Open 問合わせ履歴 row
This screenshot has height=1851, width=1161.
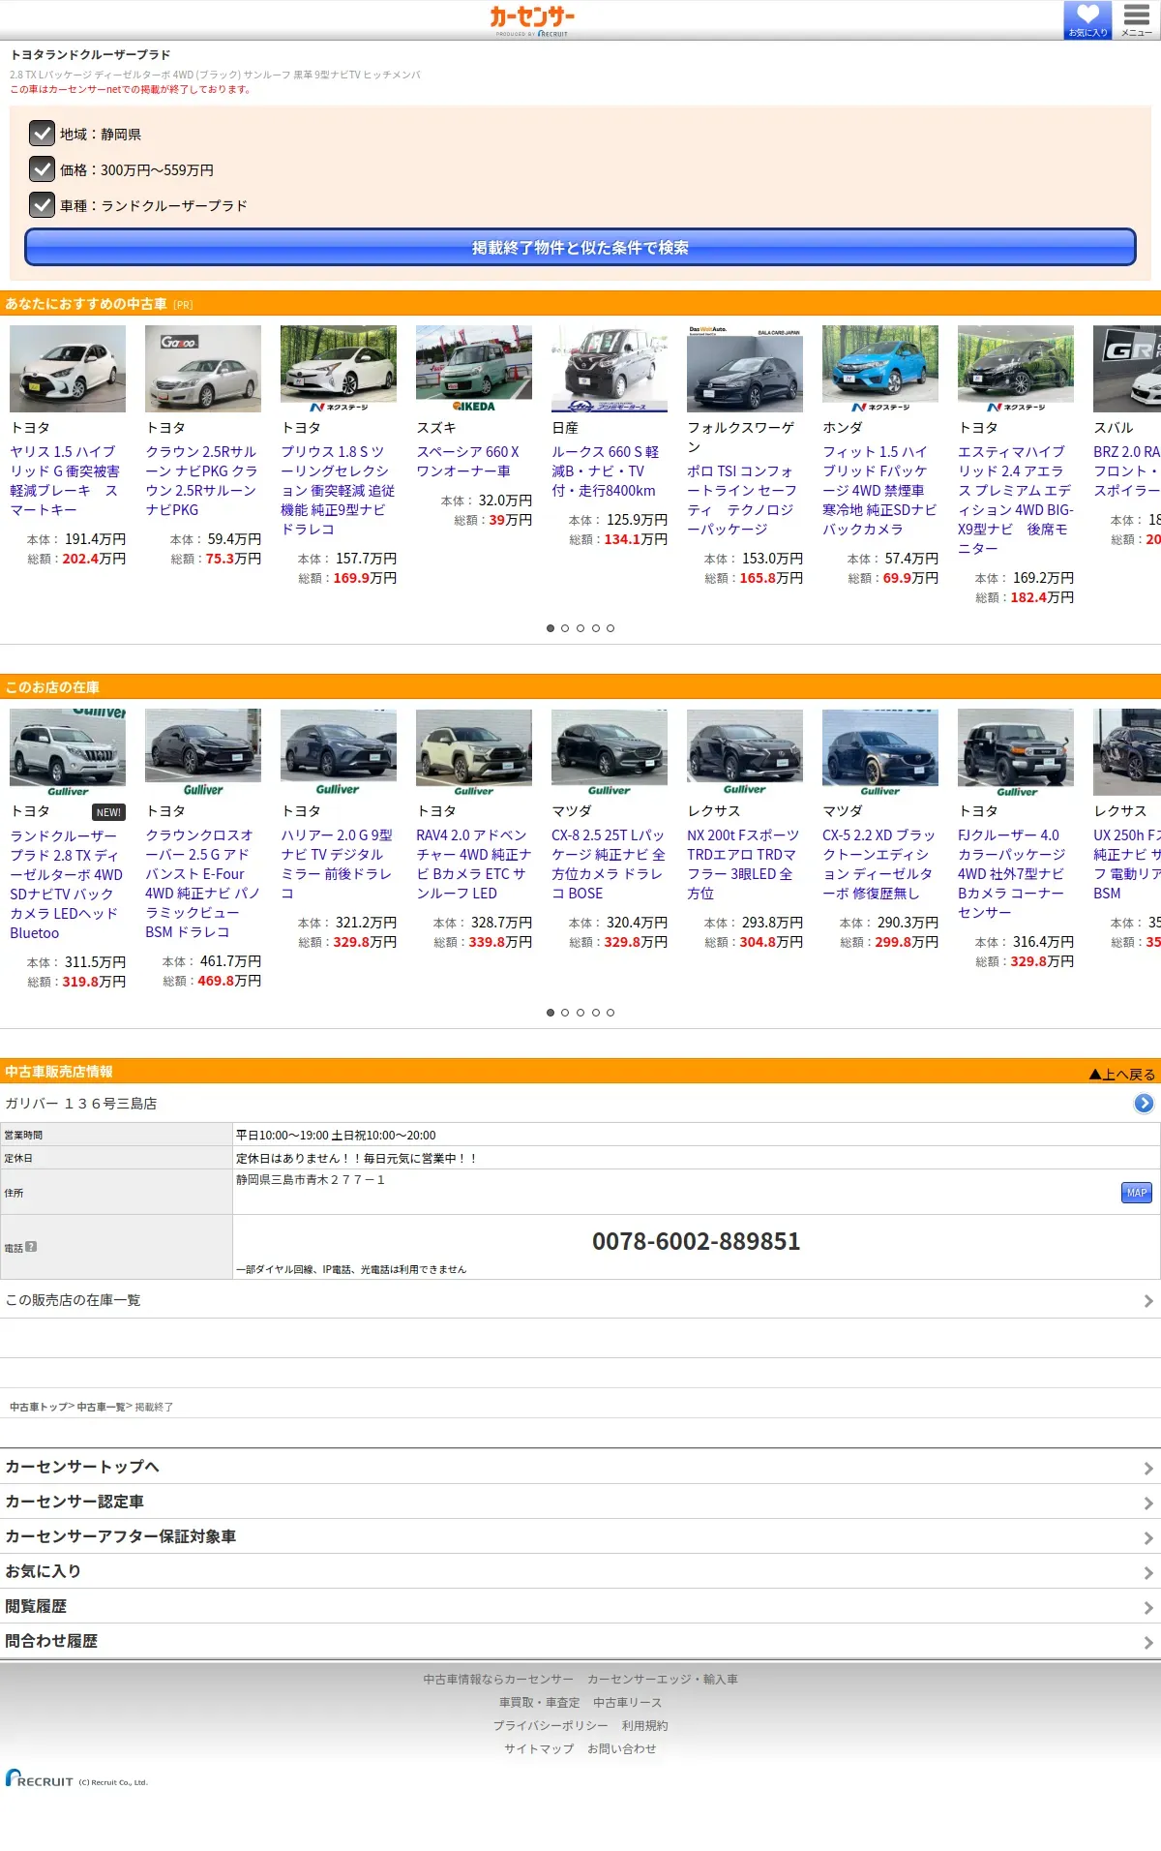point(580,1641)
